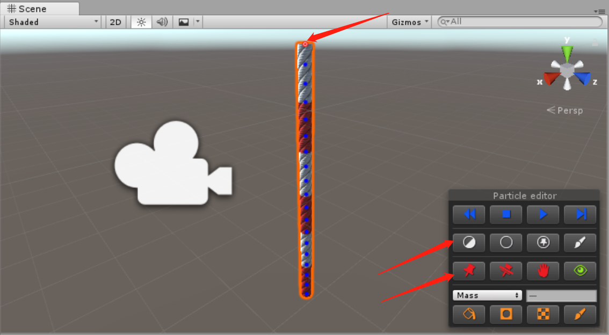The image size is (609, 335).
Task: Select the selection brush tool
Action: [x=580, y=243]
